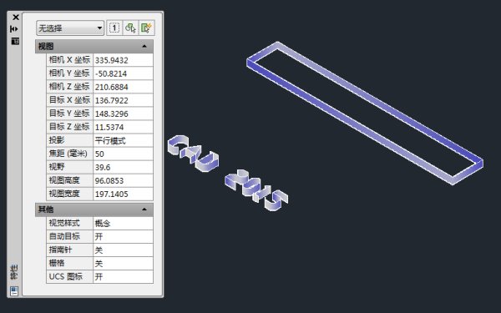
Task: Click the small icon at palette bottom-left
Action: (14, 291)
